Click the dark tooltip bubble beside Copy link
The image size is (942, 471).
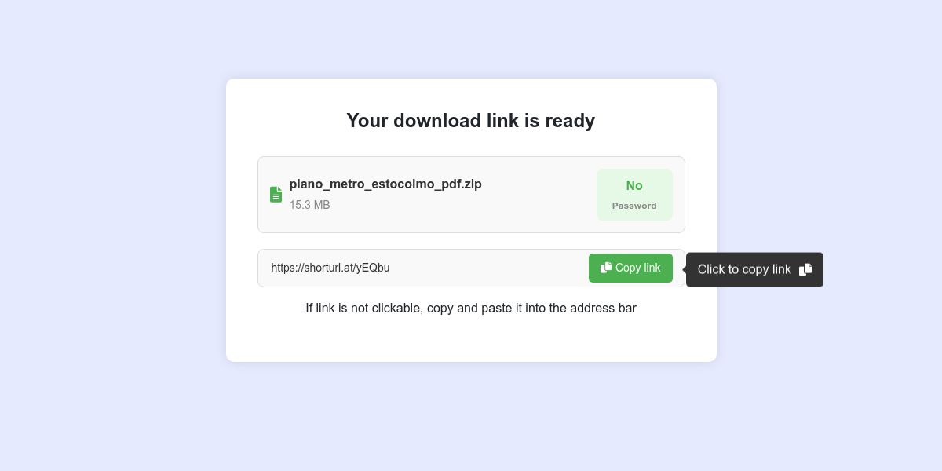point(754,270)
